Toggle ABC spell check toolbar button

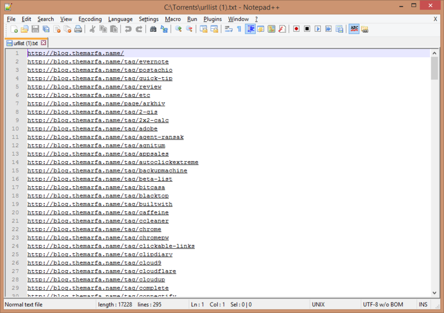point(354,29)
